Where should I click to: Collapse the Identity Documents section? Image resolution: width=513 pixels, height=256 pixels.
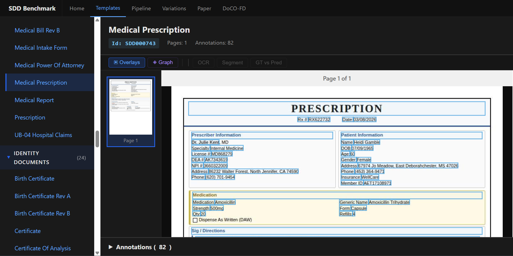click(9, 157)
